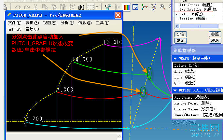
Task: Click the 取消 button
Action: pos(215,41)
